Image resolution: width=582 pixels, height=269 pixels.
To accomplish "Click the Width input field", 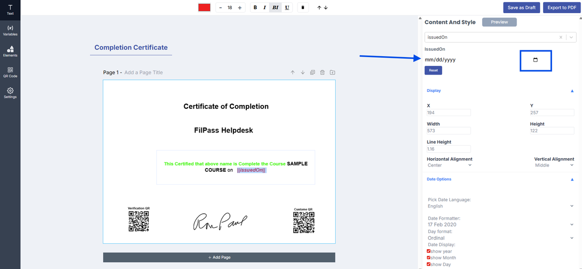I will (x=449, y=131).
